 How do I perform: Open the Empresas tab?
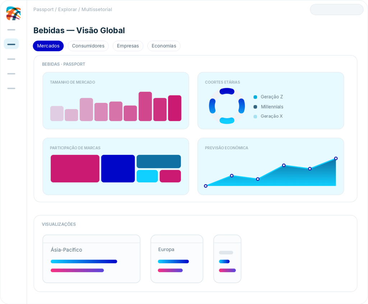point(128,46)
